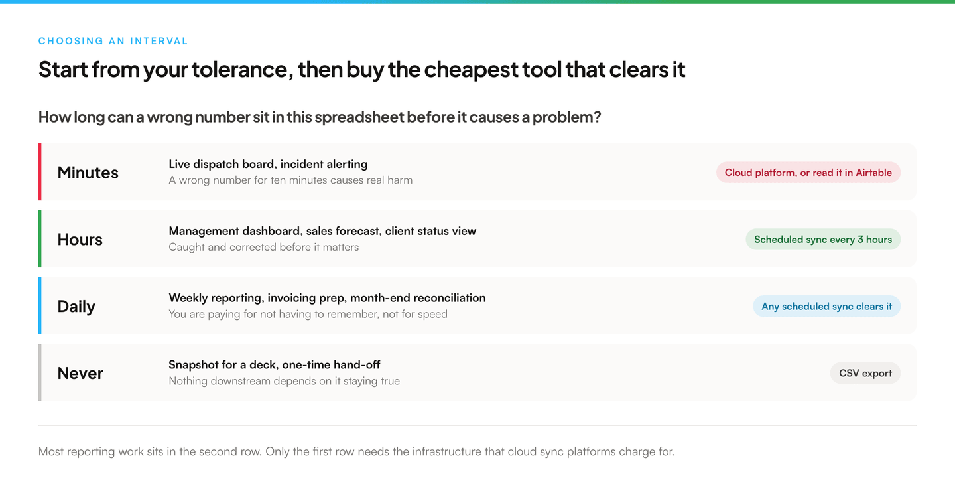This screenshot has width=955, height=499.
Task: Click the green accent bar on Hours row
Action: click(x=40, y=239)
